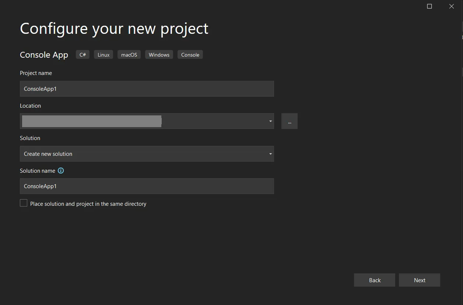
Task: Click the browse location ellipsis button
Action: (290, 121)
